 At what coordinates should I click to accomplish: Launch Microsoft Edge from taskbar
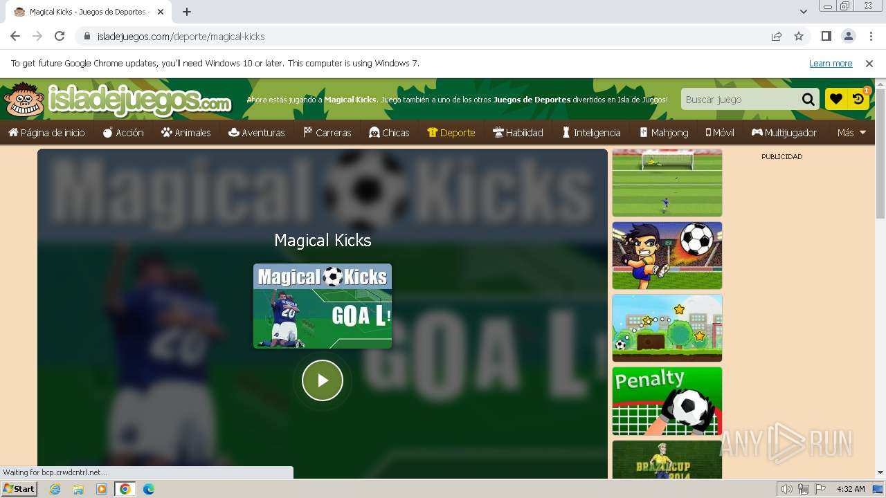(x=149, y=489)
